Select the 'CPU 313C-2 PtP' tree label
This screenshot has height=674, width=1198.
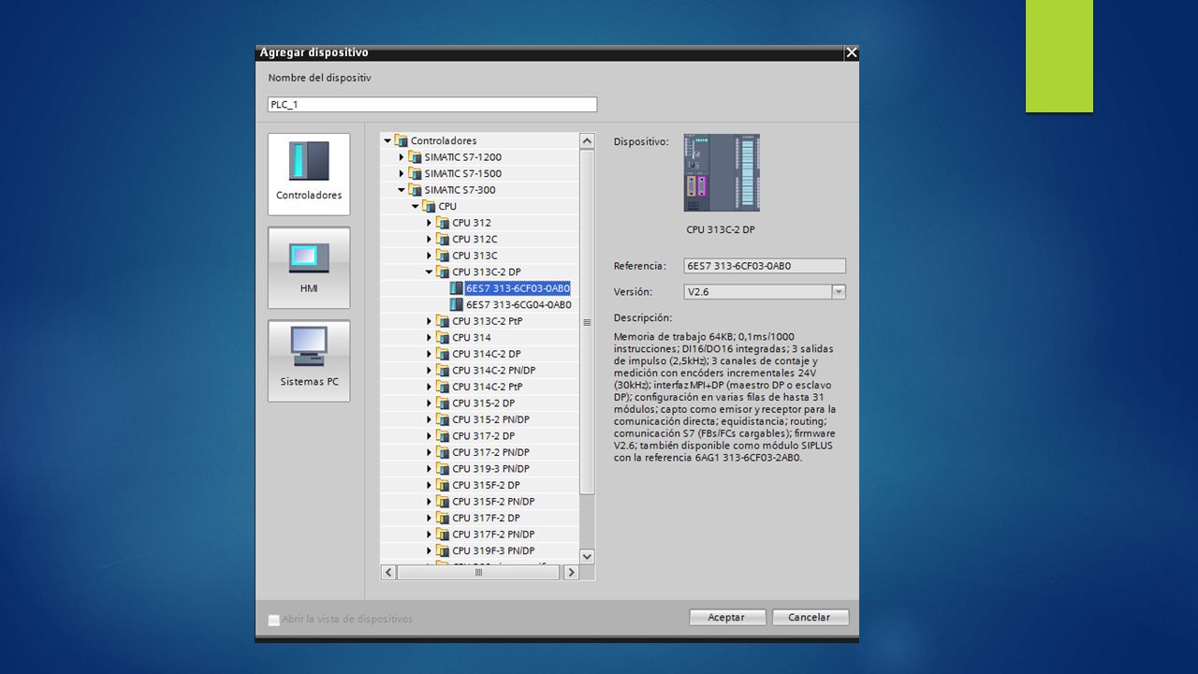(x=487, y=321)
